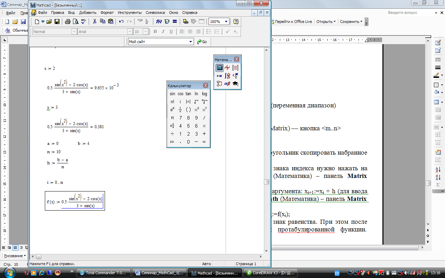Image resolution: width=445 pixels, height=278 pixels.
Task: Insert a unit with the measuring cup icon
Action: [x=167, y=22]
